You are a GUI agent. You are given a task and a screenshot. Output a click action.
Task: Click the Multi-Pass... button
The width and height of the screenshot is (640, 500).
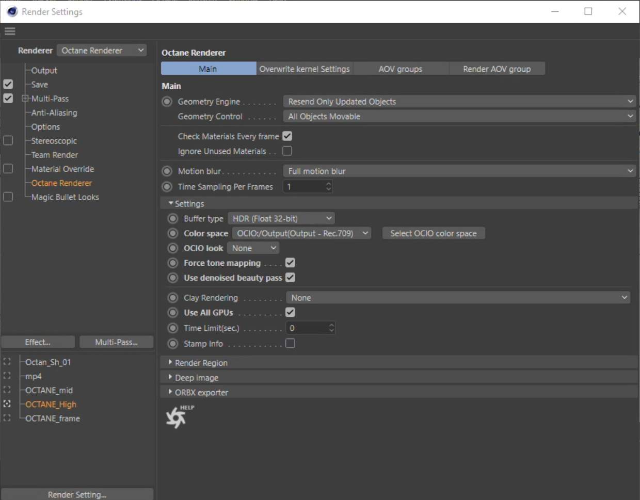coord(117,342)
